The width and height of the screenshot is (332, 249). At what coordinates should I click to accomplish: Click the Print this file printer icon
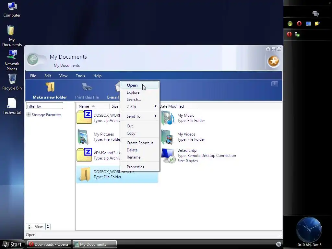coord(87,87)
